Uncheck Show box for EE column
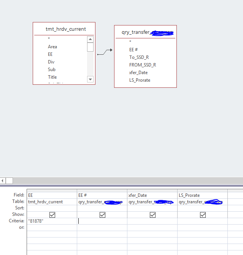Screen dimensions: 243x255 click(x=52, y=215)
